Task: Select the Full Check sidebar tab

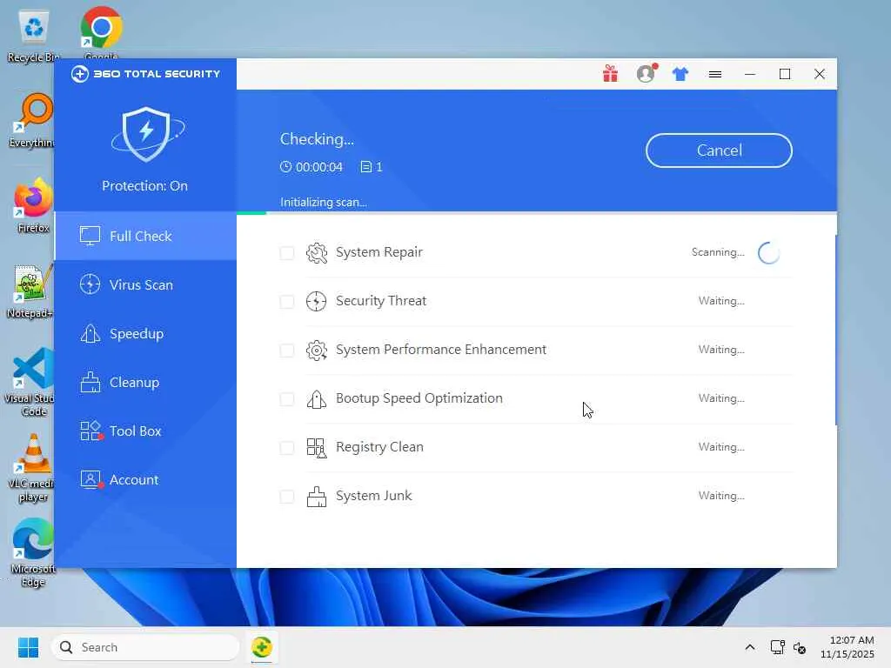Action: click(x=145, y=237)
